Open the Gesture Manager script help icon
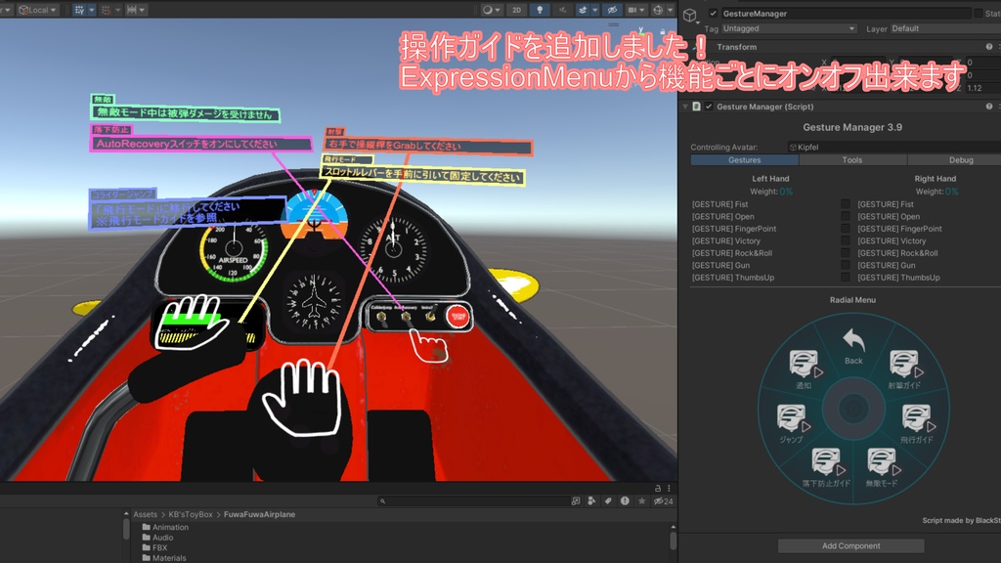 [x=989, y=107]
